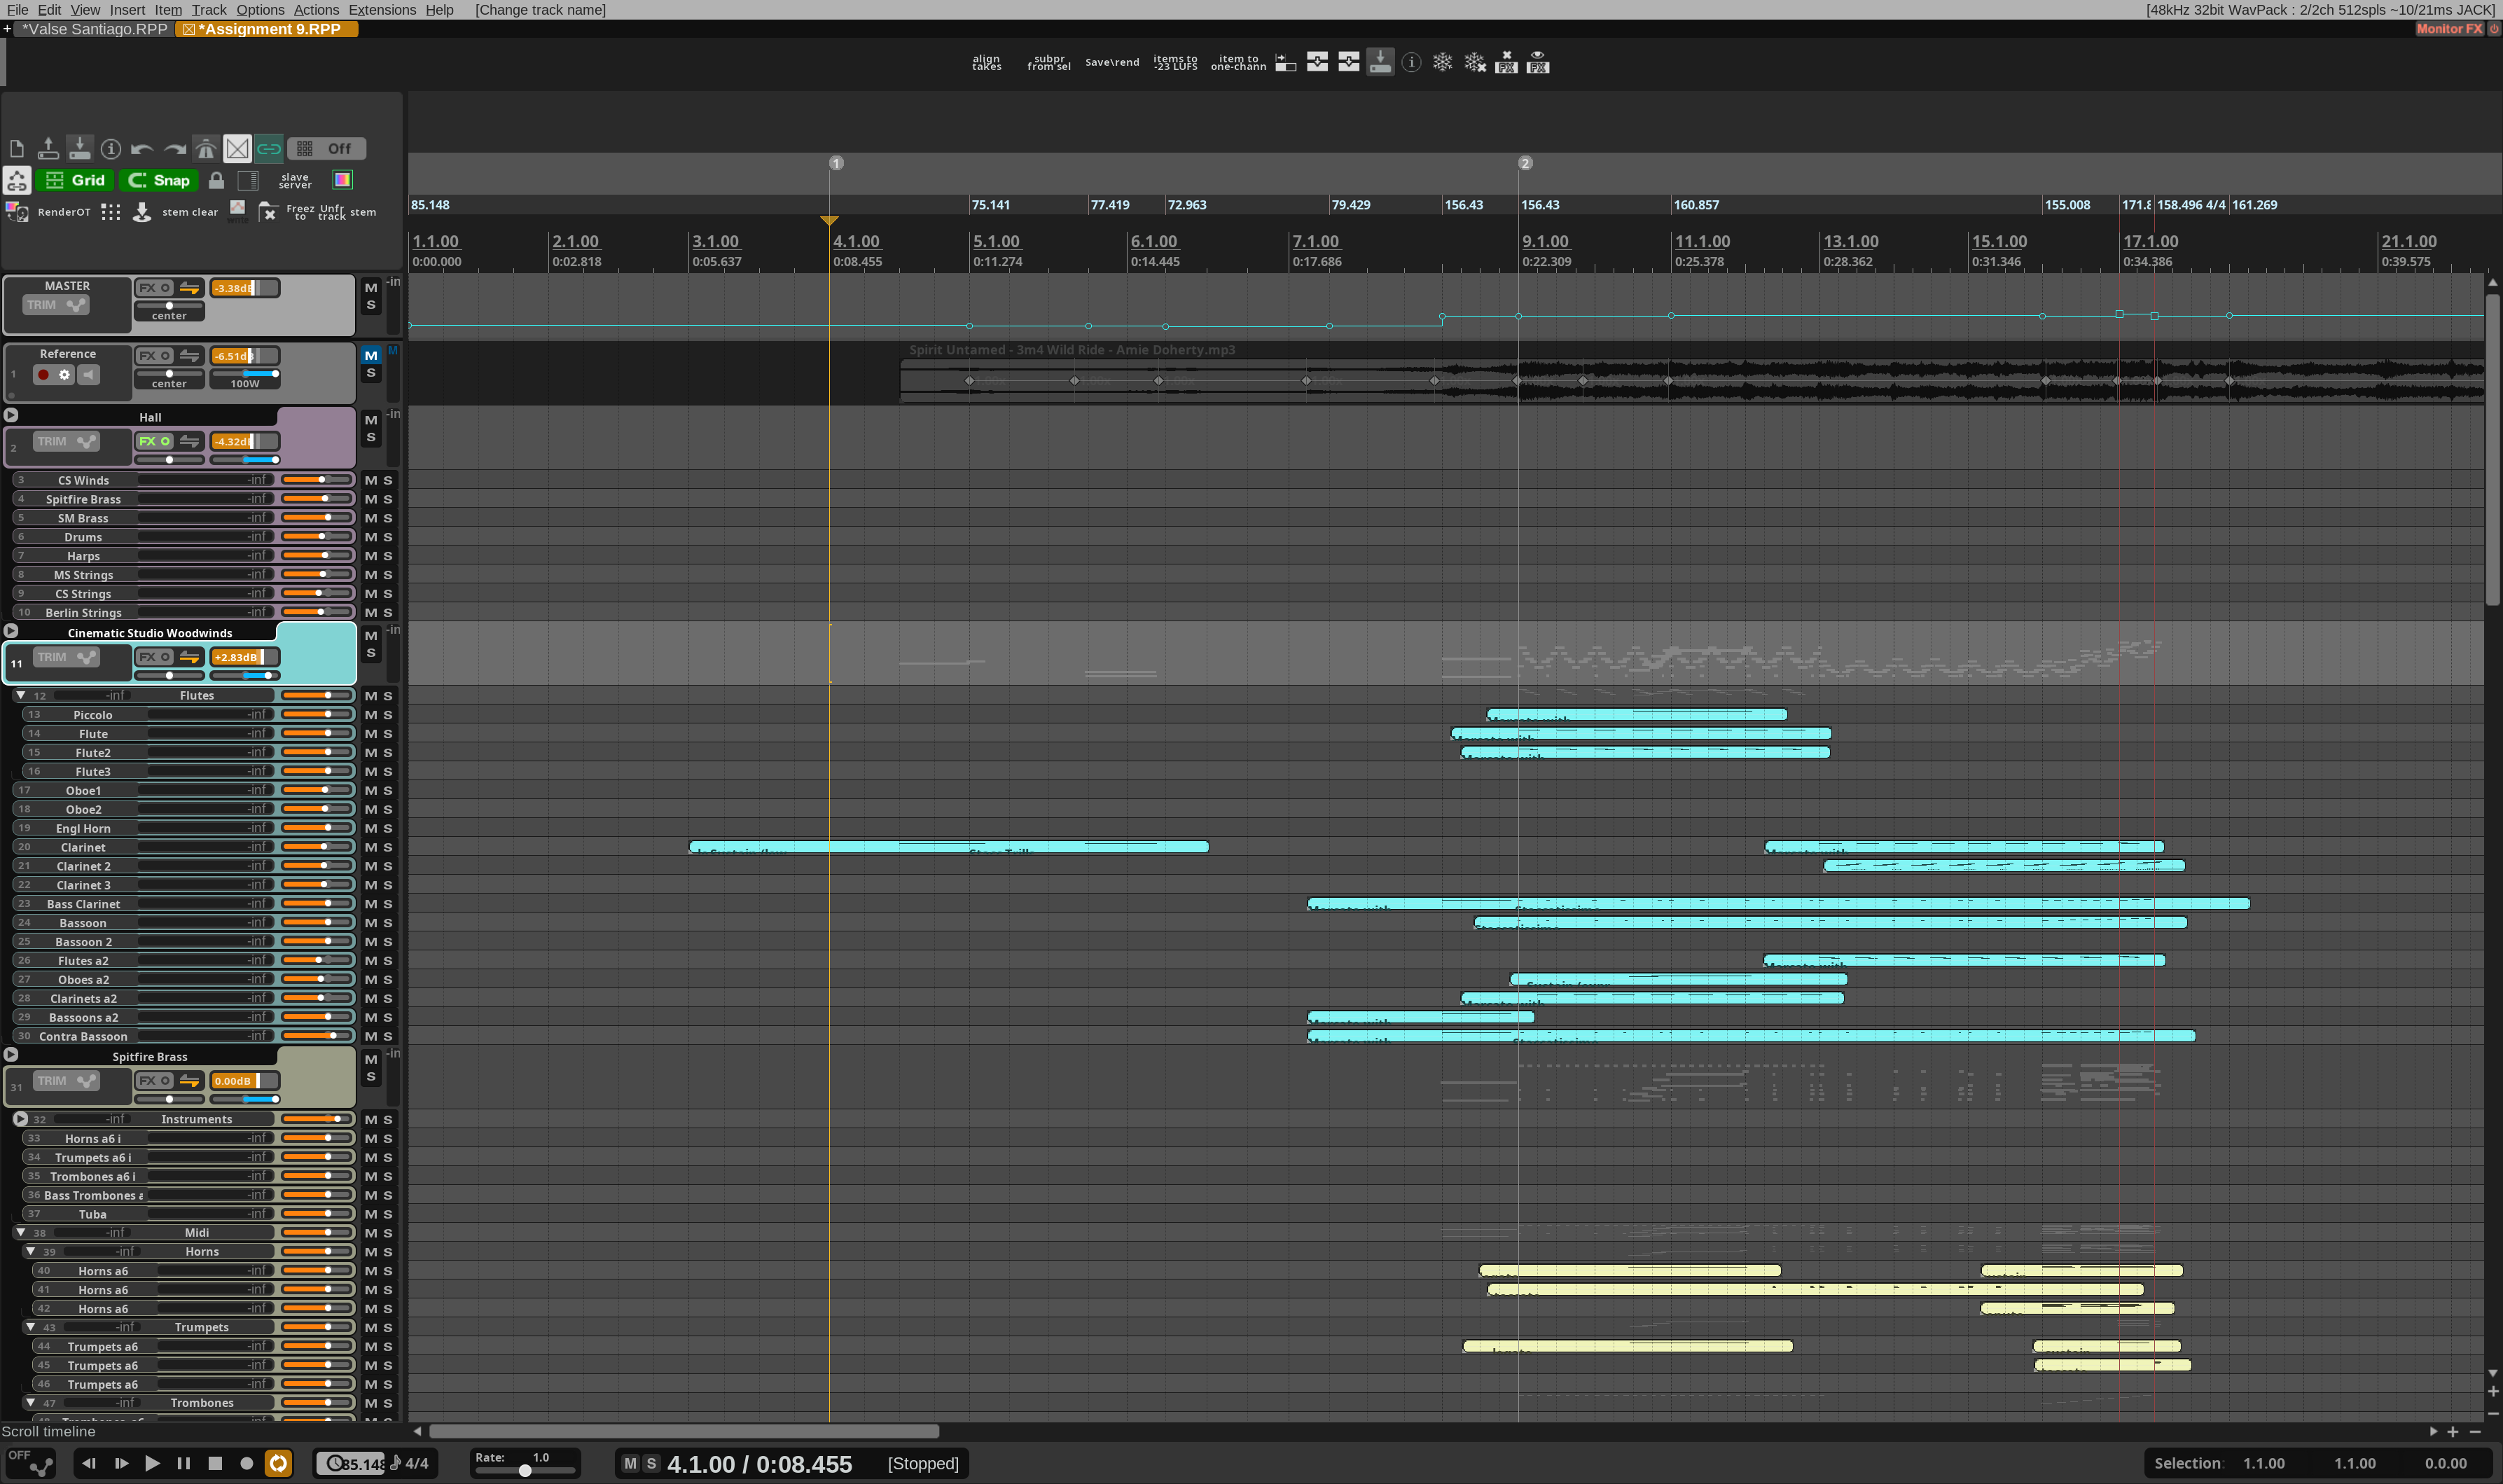Toggle the green Grid button
This screenshot has width=2503, height=1484.
75,180
